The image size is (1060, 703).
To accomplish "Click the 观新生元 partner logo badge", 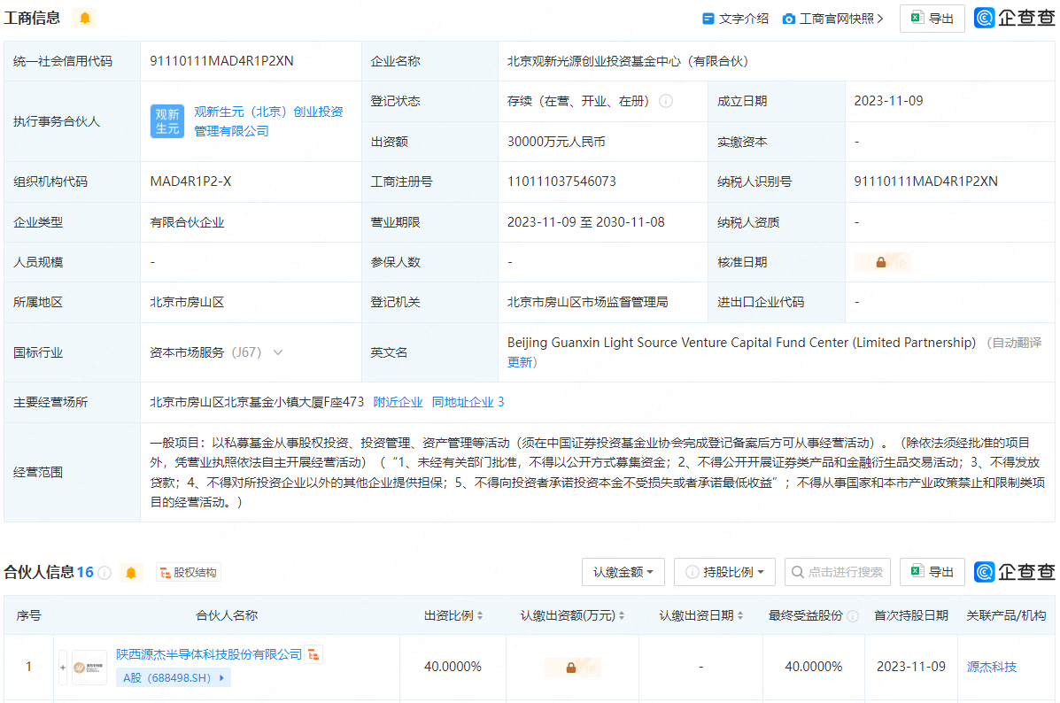I will coord(166,121).
